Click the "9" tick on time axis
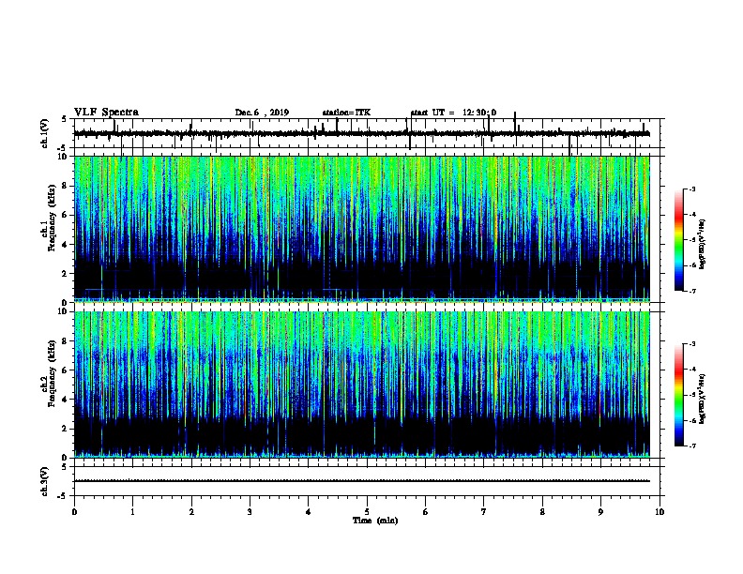Viewport: 743px width, 574px height. (600, 512)
